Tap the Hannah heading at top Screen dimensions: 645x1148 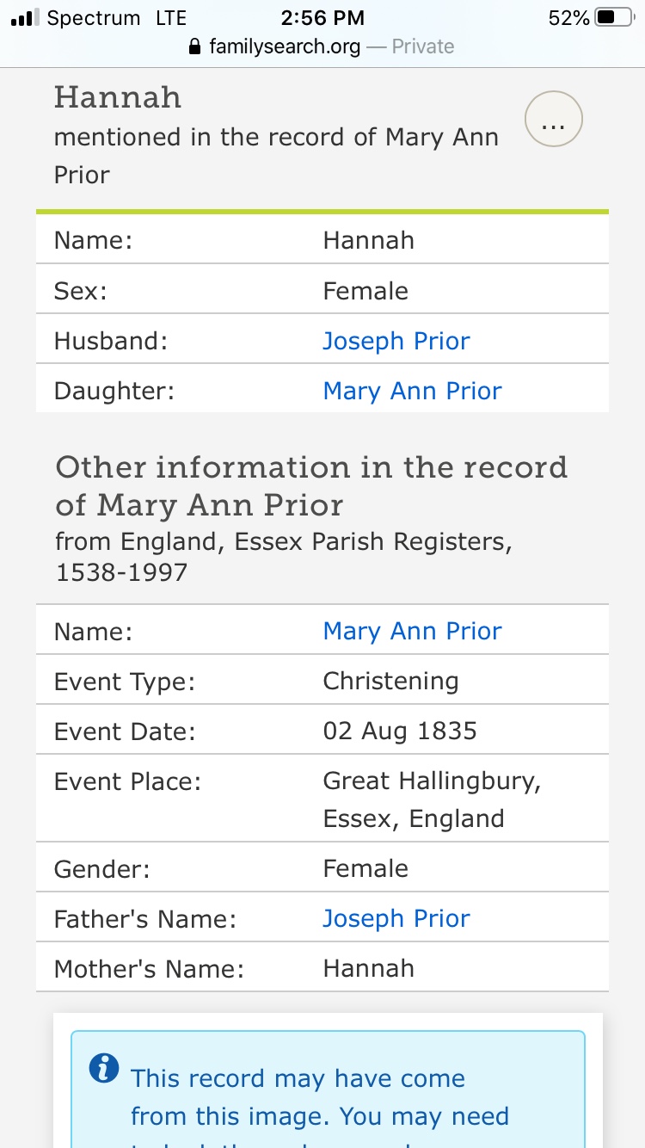[118, 97]
